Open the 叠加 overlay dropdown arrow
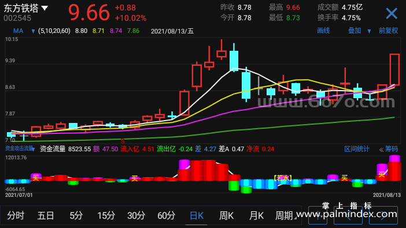406x228 pixels. coord(369,31)
